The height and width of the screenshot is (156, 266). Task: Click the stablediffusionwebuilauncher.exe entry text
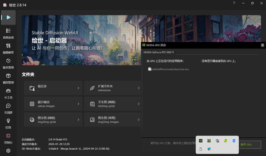click(170, 69)
